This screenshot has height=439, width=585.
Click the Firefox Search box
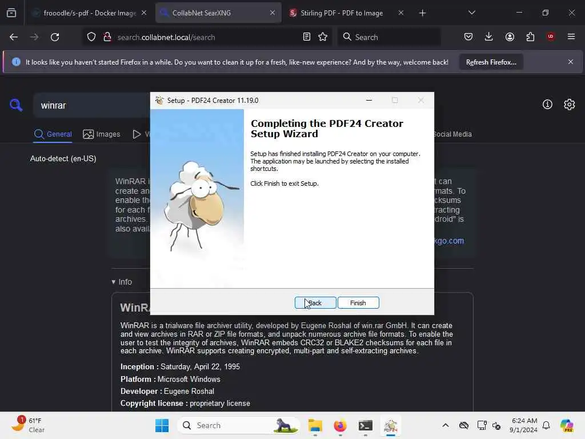388,37
